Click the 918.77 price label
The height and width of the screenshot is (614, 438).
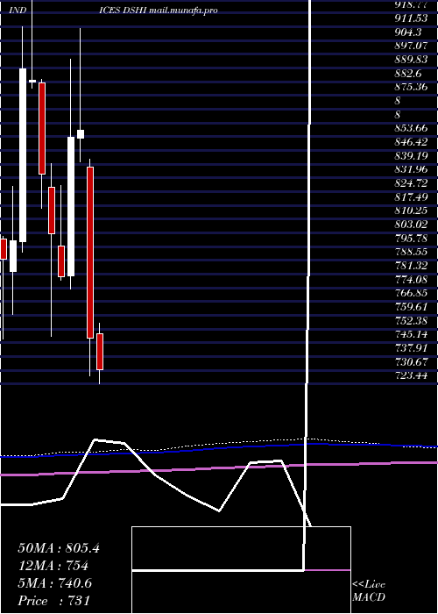(411, 4)
